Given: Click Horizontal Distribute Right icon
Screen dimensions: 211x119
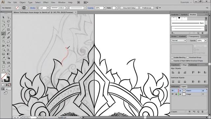Looking at the screenshot, I should 205,82.
